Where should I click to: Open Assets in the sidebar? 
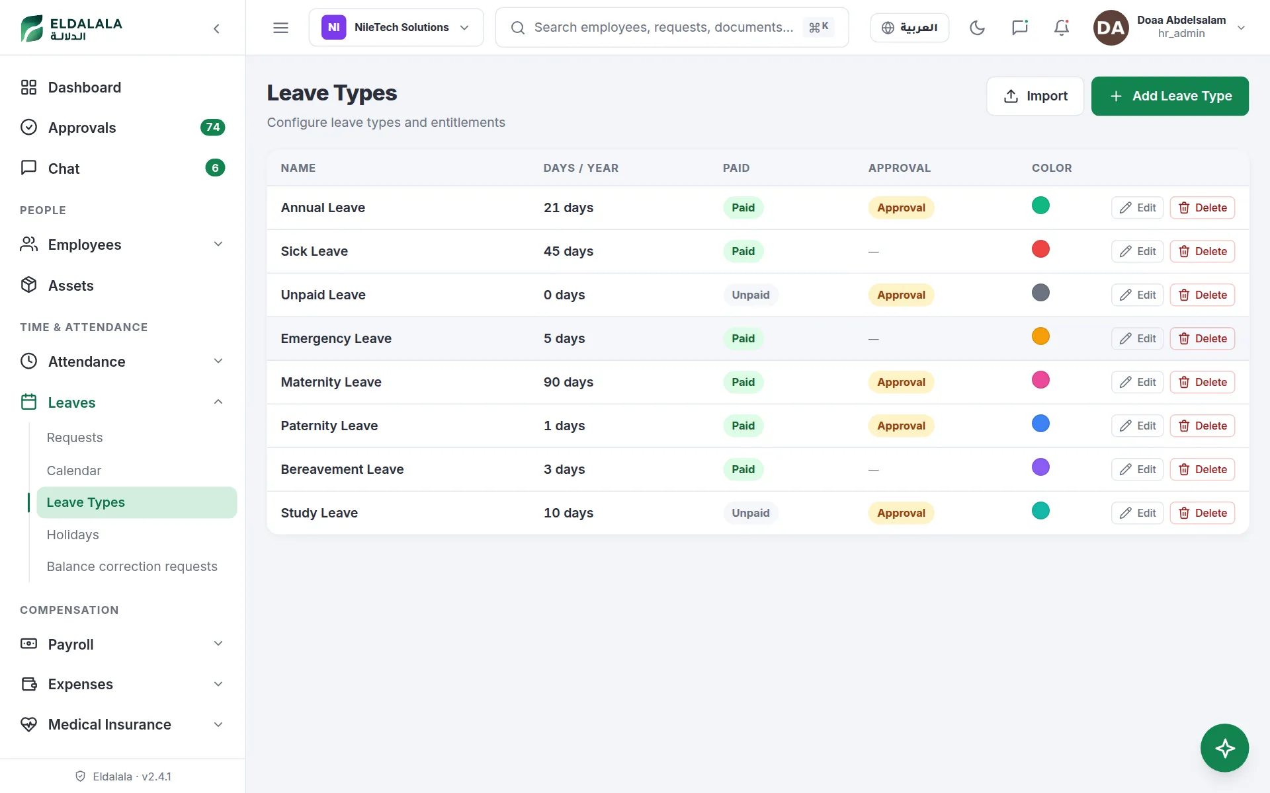tap(122, 285)
